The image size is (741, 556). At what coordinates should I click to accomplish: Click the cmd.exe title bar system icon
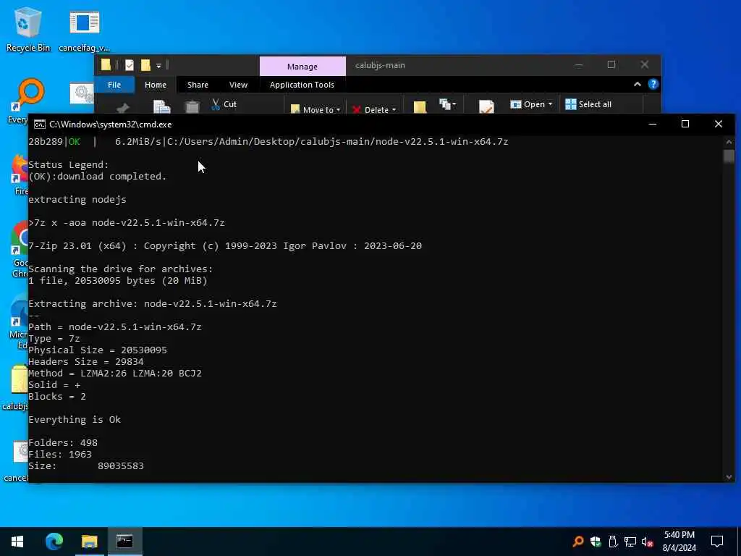[40, 125]
